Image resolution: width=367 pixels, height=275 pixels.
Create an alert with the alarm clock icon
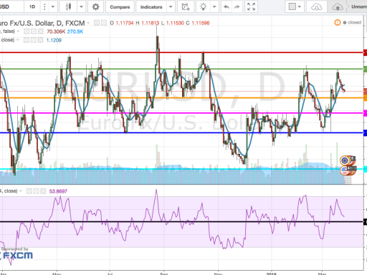186,6
